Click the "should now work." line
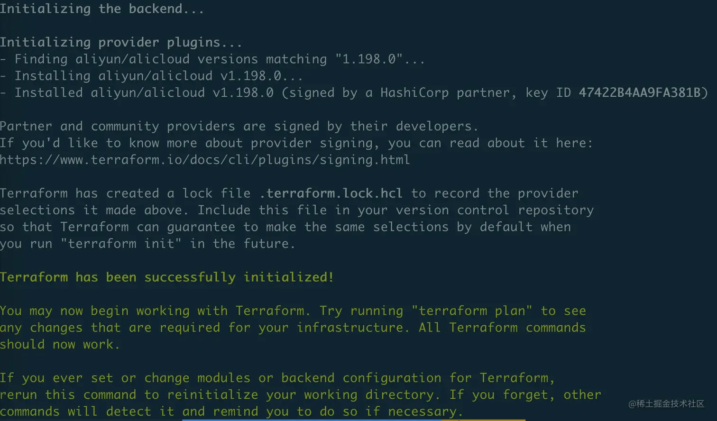Viewport: 717px width, 421px height. click(60, 345)
